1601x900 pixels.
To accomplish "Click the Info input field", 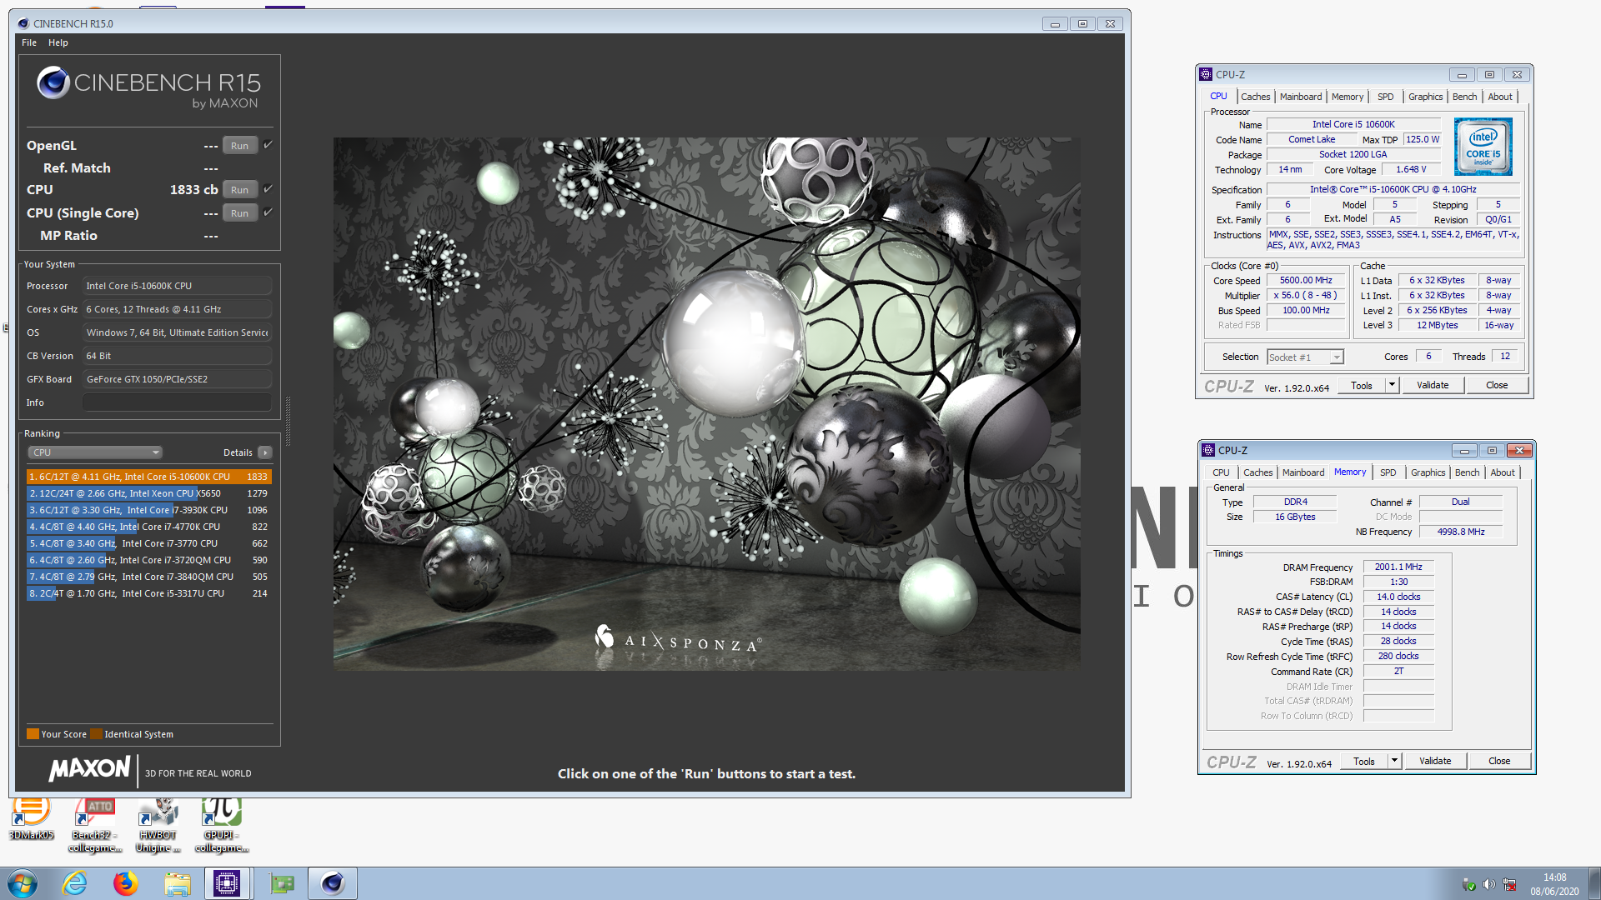I will (177, 402).
